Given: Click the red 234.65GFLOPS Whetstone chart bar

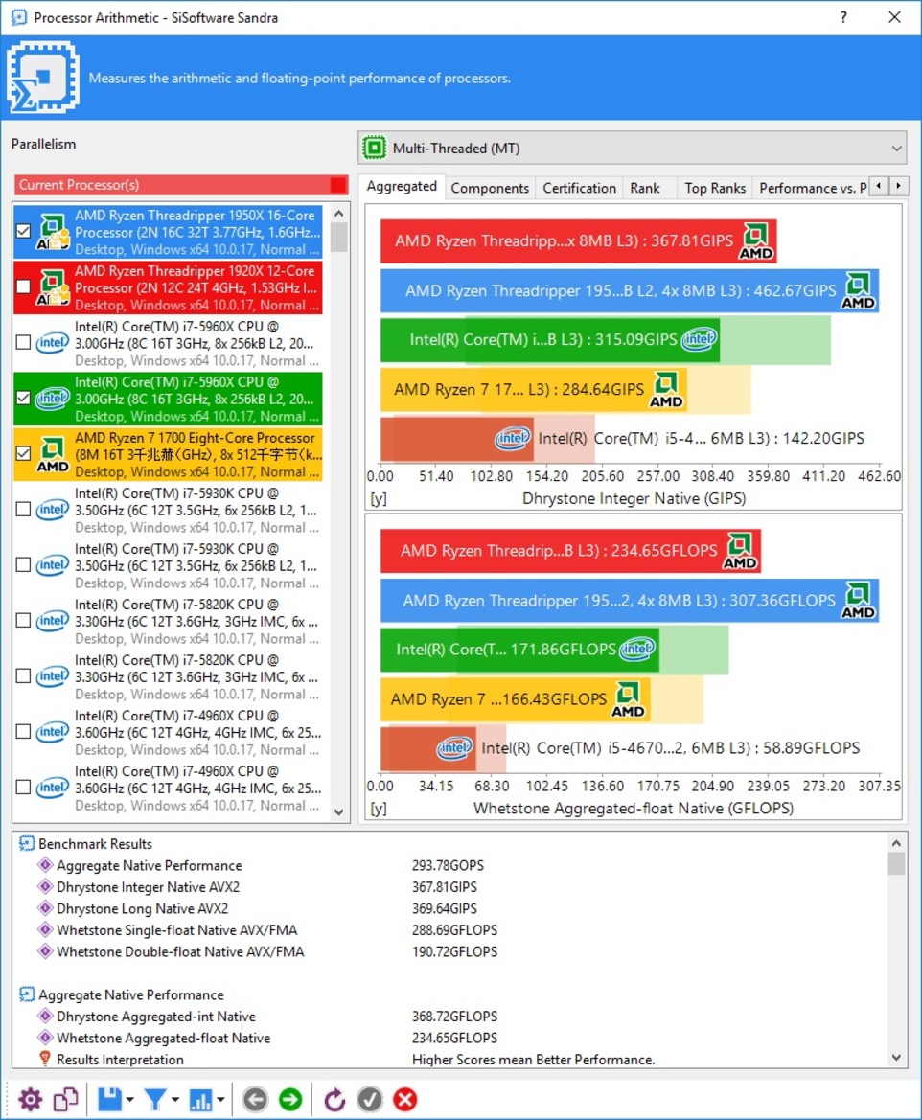Looking at the screenshot, I should point(570,551).
